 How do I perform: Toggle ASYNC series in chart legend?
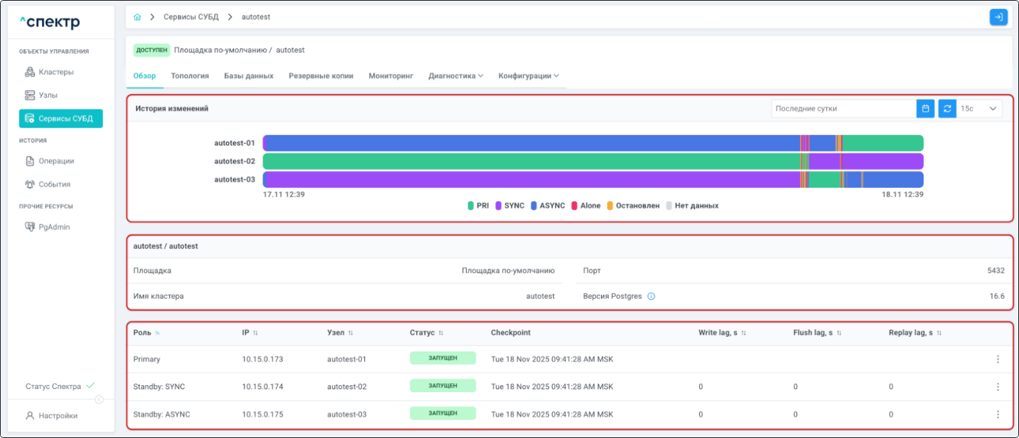547,206
